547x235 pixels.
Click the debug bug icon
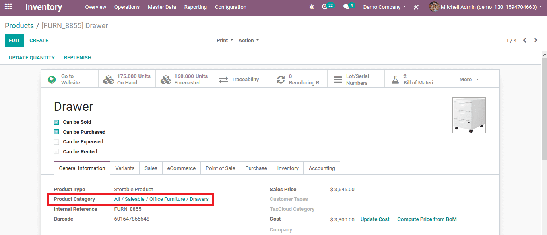[x=312, y=7]
